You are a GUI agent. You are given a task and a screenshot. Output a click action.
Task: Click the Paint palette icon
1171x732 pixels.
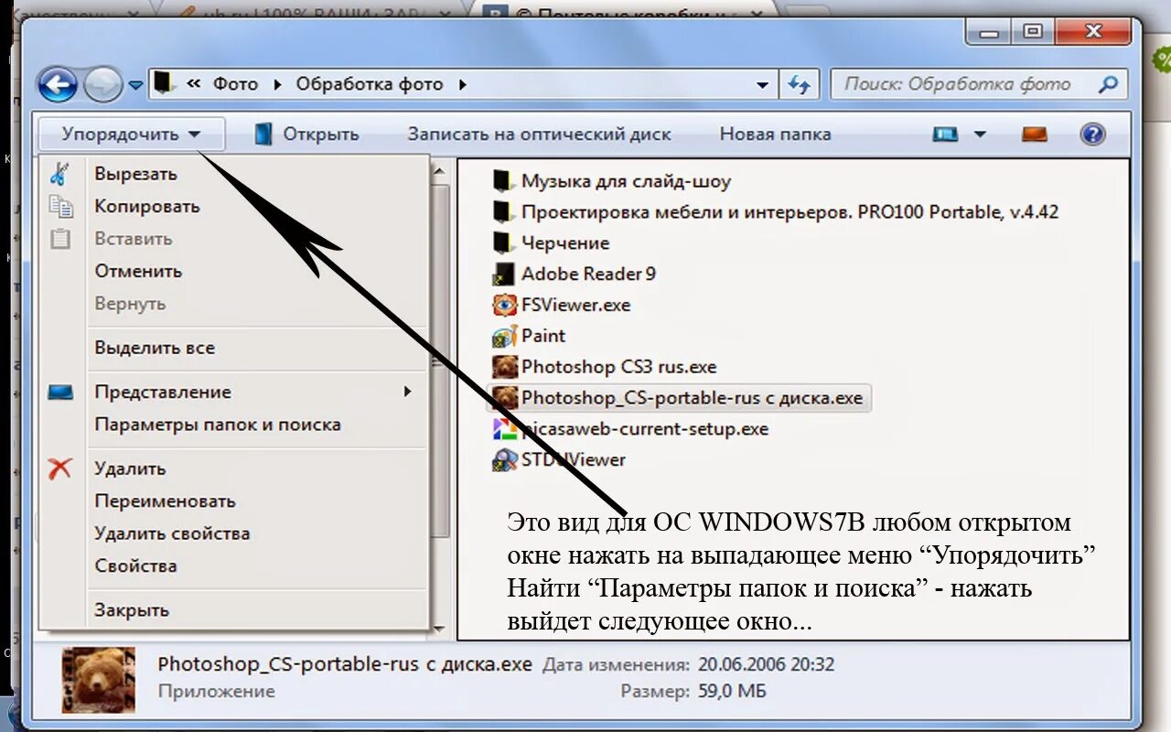pyautogui.click(x=504, y=336)
